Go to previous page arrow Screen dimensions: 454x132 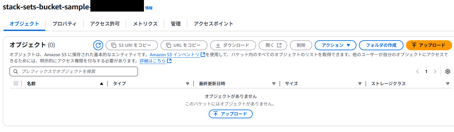pos(418,71)
